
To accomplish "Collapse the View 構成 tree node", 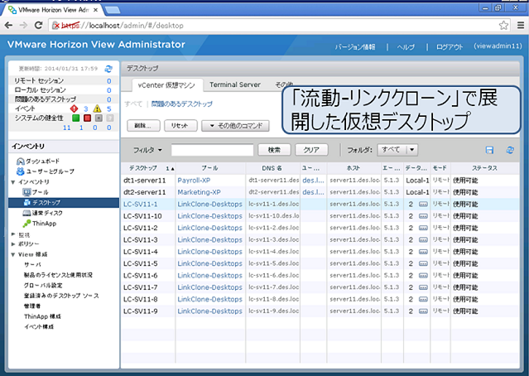I will point(12,255).
